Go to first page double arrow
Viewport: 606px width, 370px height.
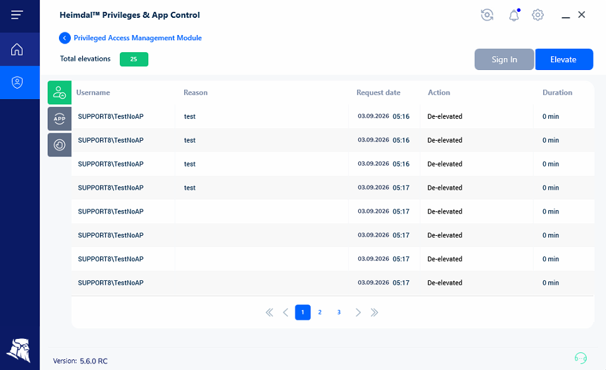(270, 312)
